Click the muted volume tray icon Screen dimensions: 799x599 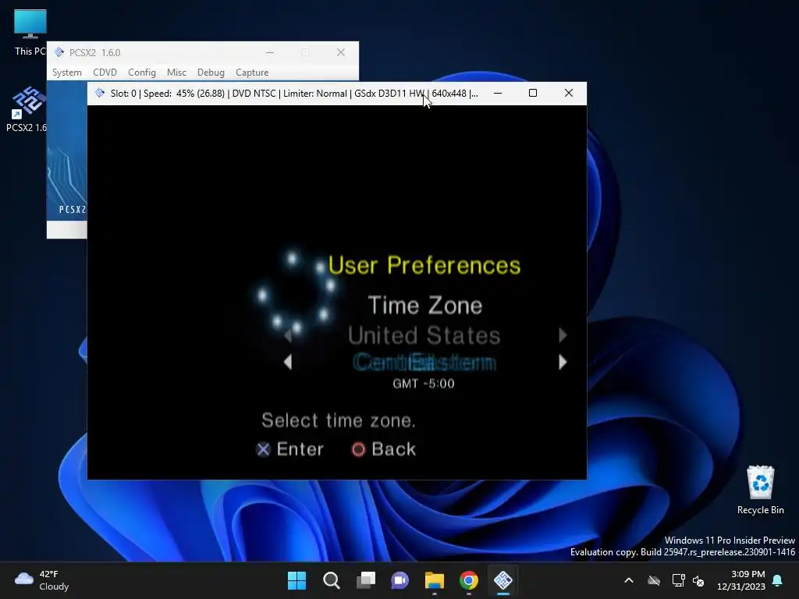point(698,580)
